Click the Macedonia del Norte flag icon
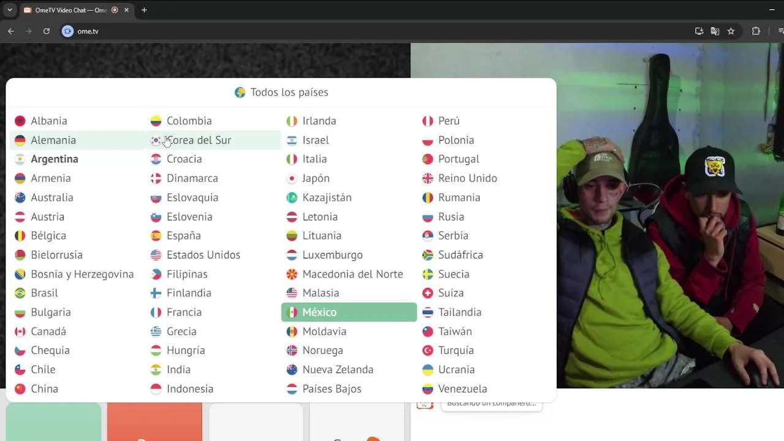Screen dimensions: 784x441 coord(292,274)
